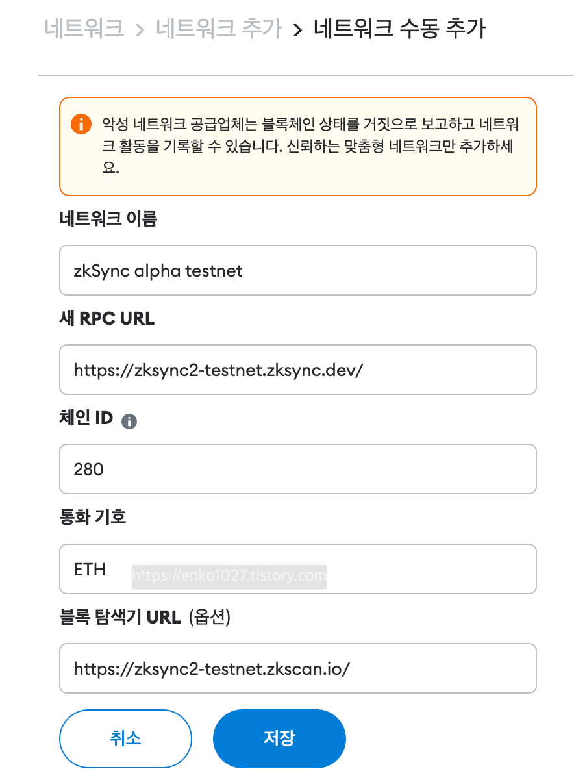Cancel with the 취소 button

[x=125, y=738]
